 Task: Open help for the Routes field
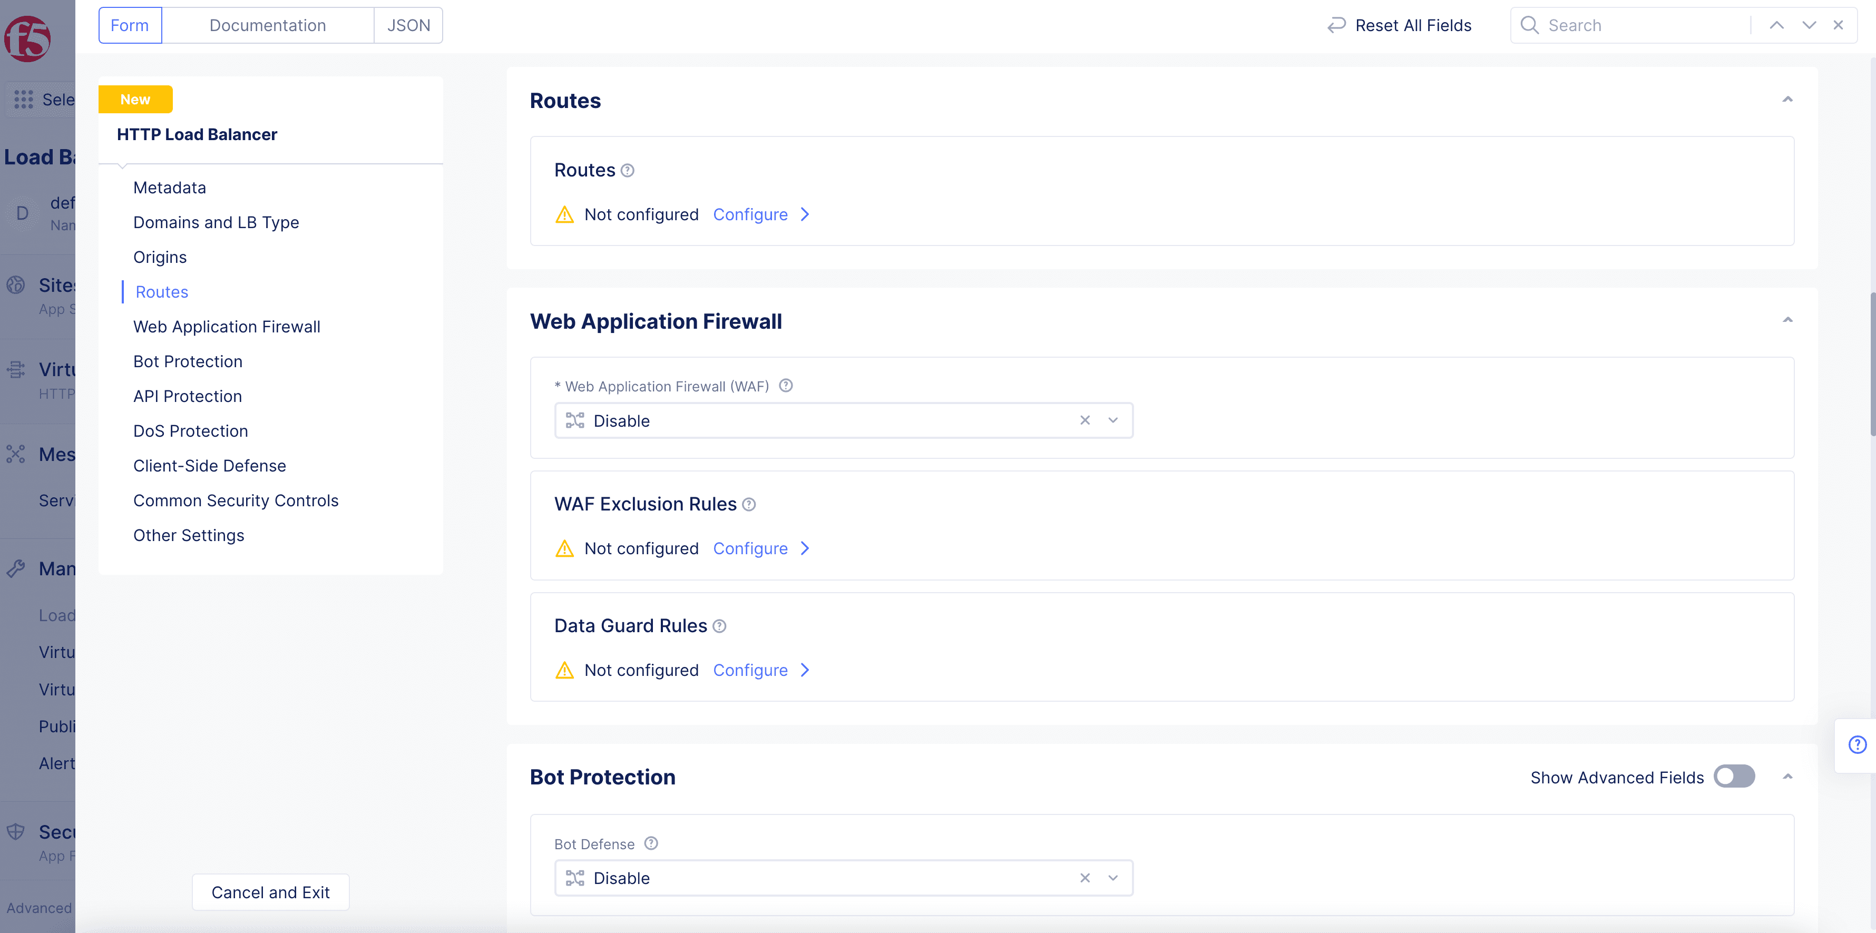pos(628,171)
